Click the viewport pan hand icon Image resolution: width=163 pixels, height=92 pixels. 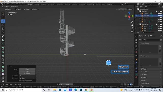[132, 25]
